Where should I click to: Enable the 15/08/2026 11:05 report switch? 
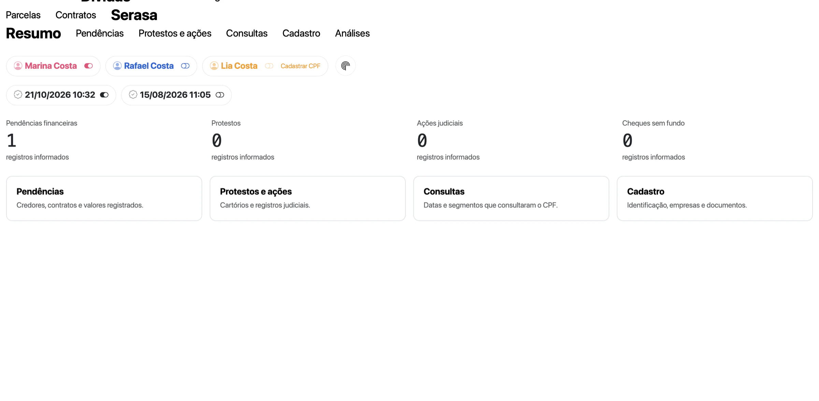tap(220, 95)
